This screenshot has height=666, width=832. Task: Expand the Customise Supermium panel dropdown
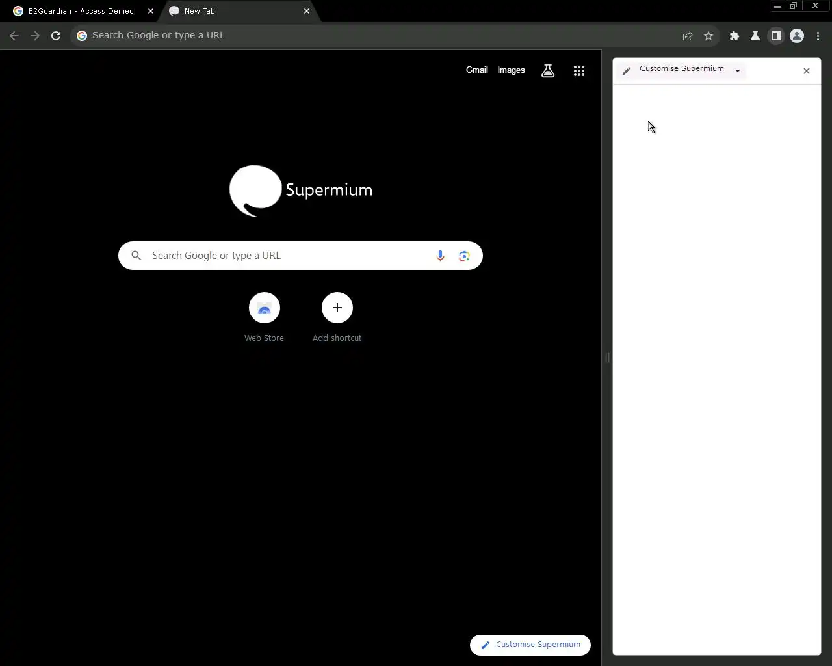pos(737,70)
